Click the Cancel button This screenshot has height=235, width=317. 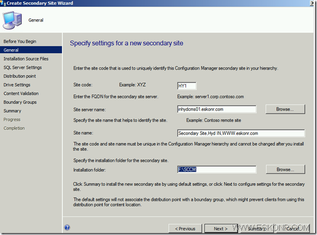tap(292, 229)
